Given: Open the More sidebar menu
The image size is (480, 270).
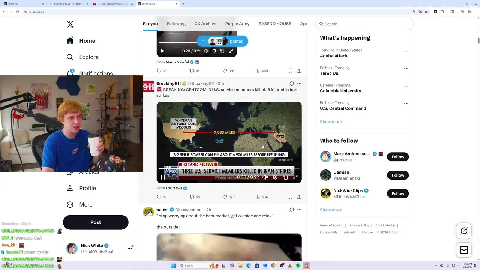Looking at the screenshot, I should pyautogui.click(x=79, y=205).
